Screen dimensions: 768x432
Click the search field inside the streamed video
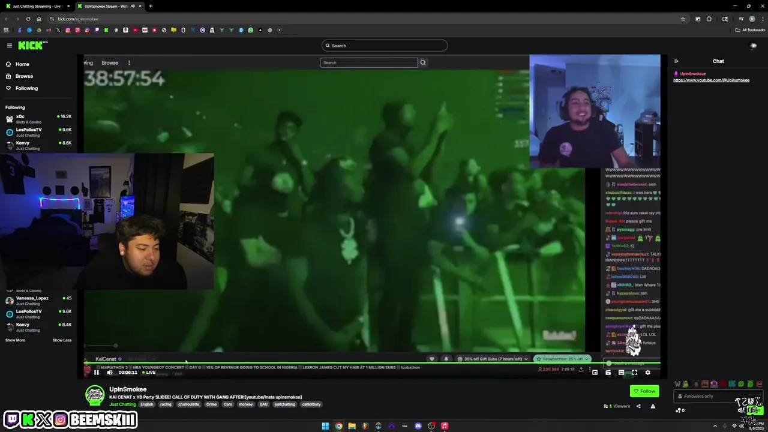[369, 62]
